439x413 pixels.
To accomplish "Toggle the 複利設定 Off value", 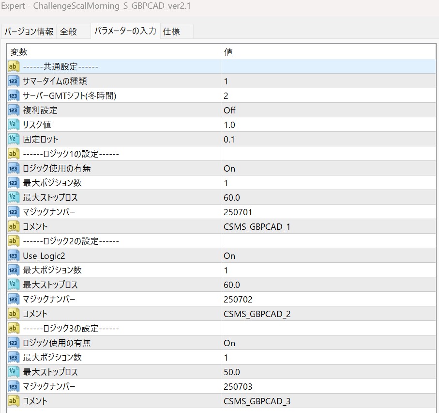I will [x=229, y=110].
